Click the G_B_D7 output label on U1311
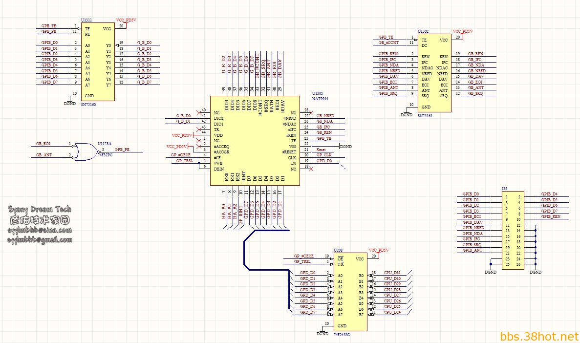The height and width of the screenshot is (343, 580). [x=144, y=82]
